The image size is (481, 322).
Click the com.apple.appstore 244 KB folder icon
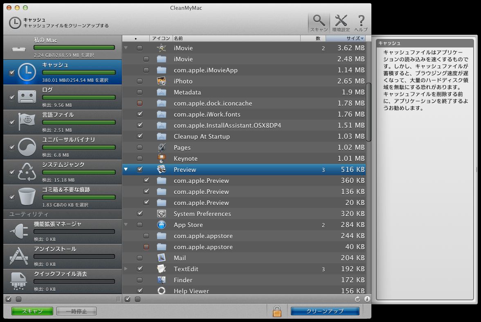(x=161, y=236)
